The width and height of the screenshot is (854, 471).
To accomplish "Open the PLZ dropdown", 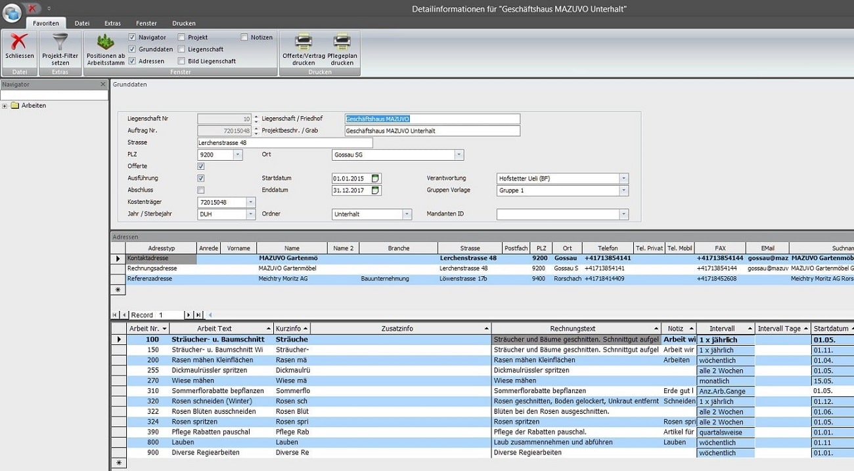I will click(x=238, y=155).
